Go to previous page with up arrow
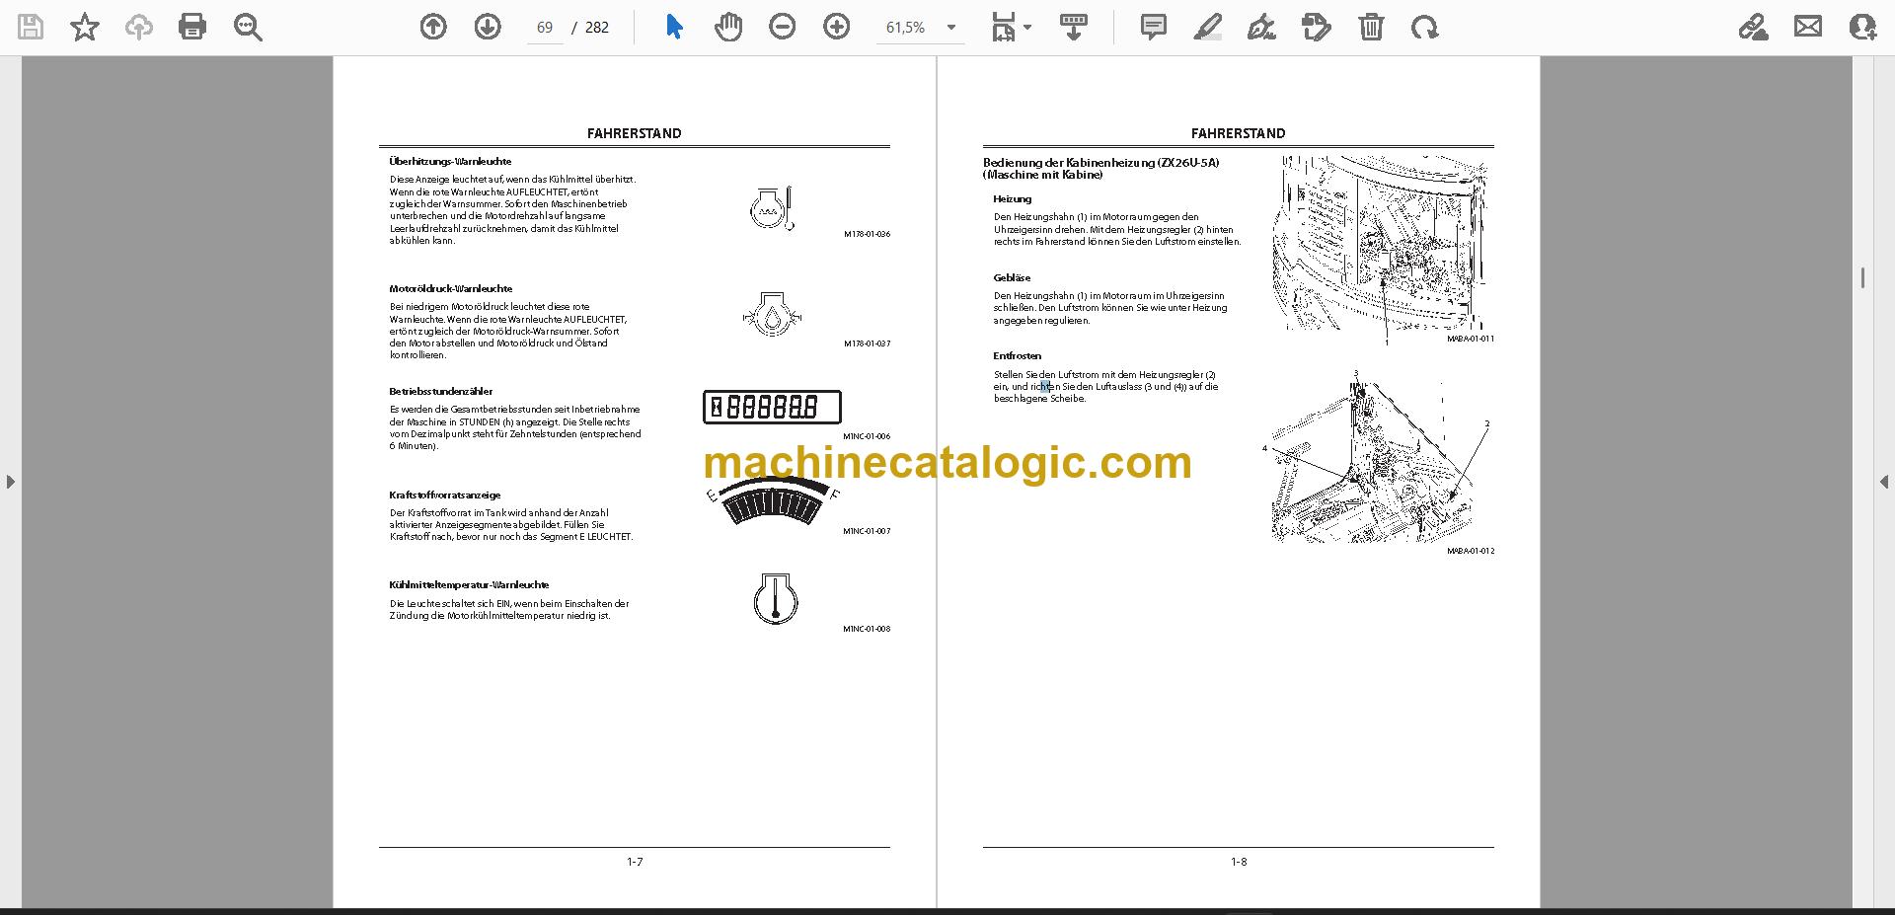This screenshot has width=1895, height=915. [x=433, y=27]
